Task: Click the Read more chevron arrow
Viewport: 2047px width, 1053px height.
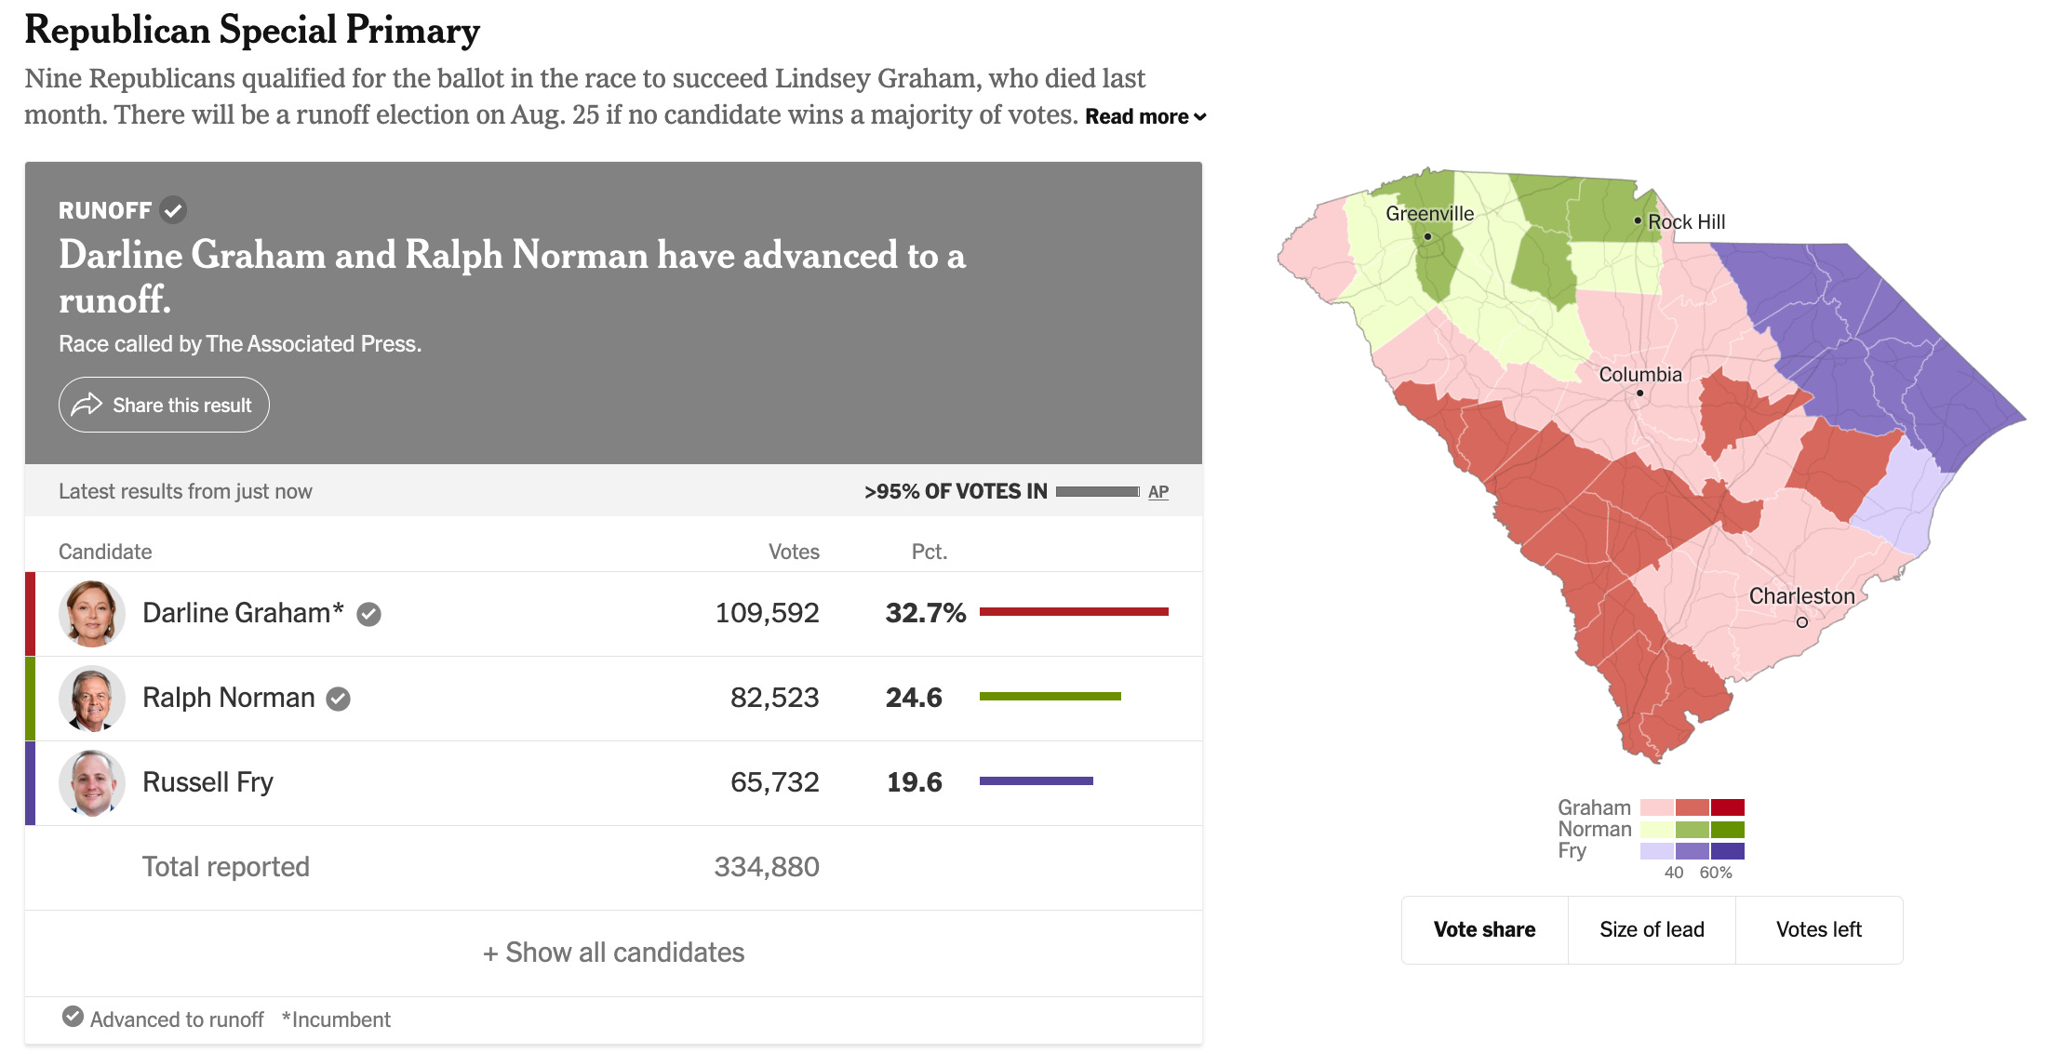Action: click(1200, 117)
